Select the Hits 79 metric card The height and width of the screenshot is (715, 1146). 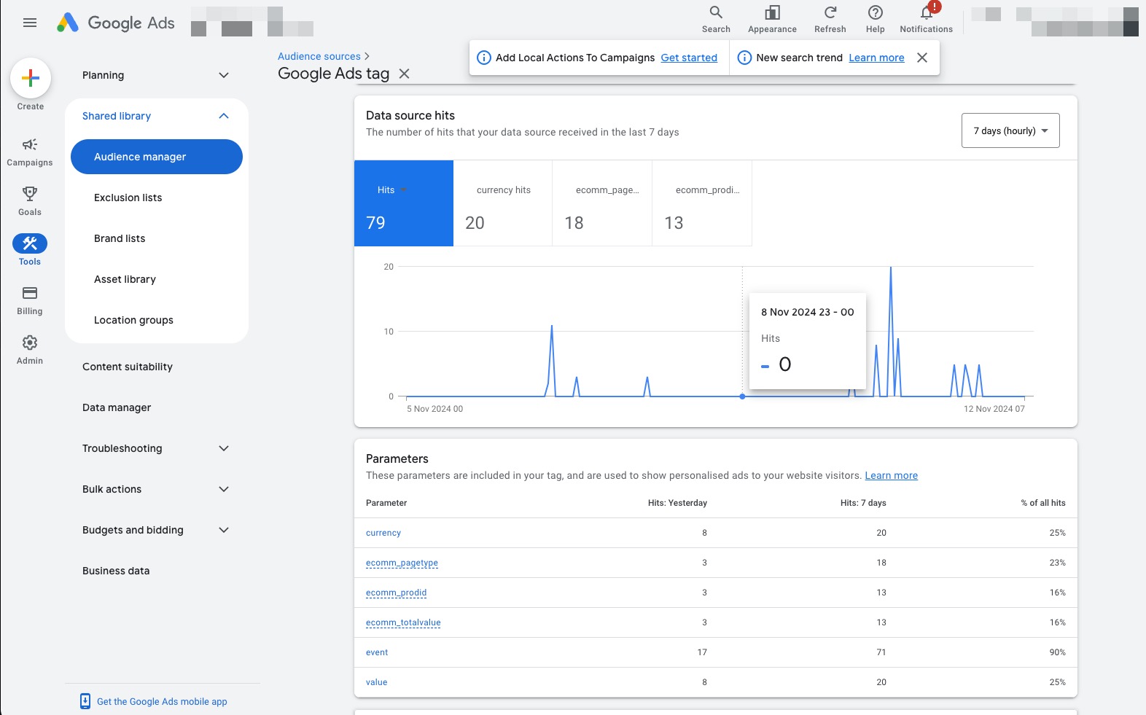tap(404, 203)
